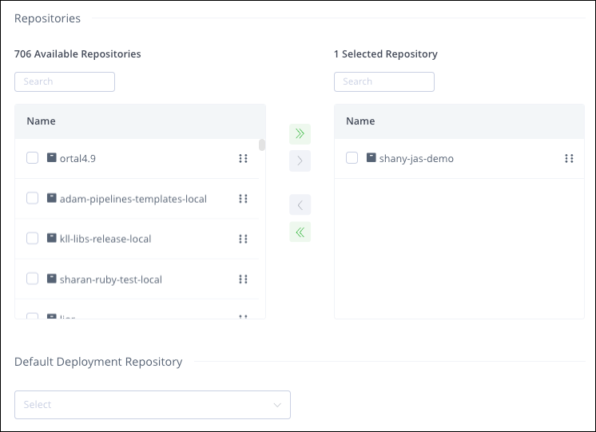Image resolution: width=596 pixels, height=432 pixels.
Task: Click drag handle for sharan-ruby-test-local
Action: click(243, 279)
